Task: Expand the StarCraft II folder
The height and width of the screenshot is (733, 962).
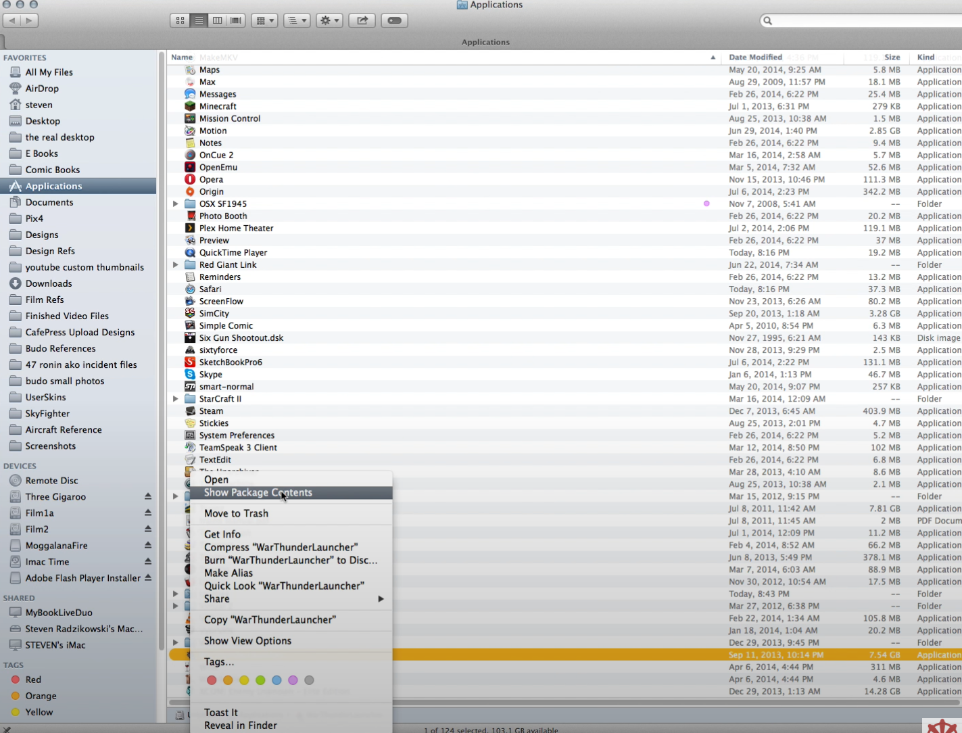Action: (x=176, y=398)
